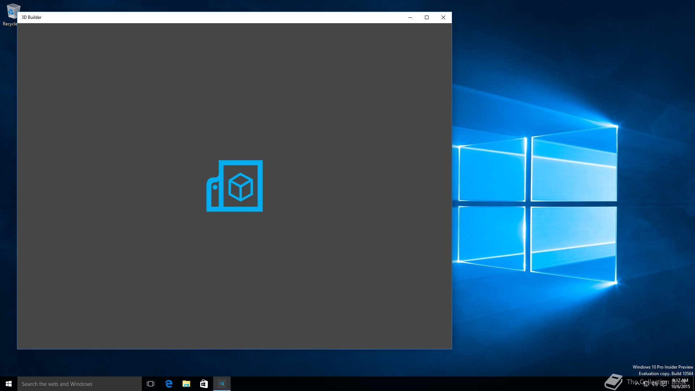Open the network status tray icon
This screenshot has height=391, width=695.
pyautogui.click(x=646, y=384)
